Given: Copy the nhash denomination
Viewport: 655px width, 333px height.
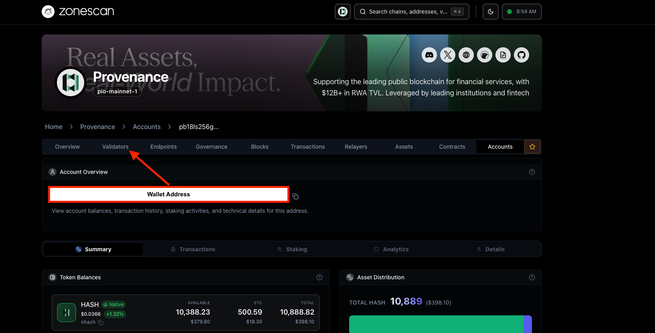Looking at the screenshot, I should tap(101, 323).
